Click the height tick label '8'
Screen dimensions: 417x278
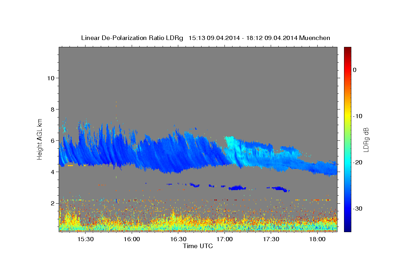(x=53, y=109)
